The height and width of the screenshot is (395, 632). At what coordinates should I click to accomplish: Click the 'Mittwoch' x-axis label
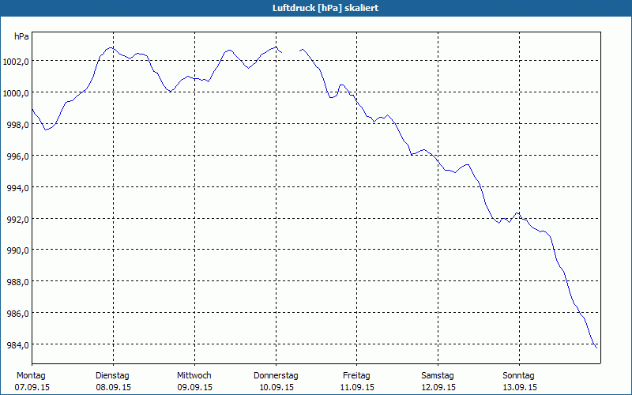tap(194, 376)
